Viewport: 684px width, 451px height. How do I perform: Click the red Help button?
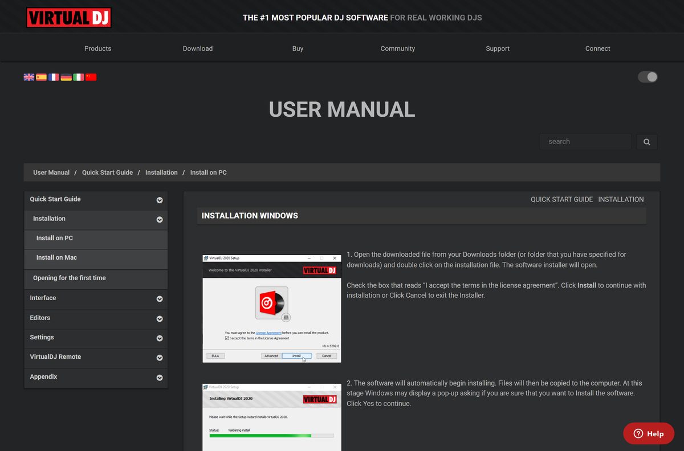(649, 433)
